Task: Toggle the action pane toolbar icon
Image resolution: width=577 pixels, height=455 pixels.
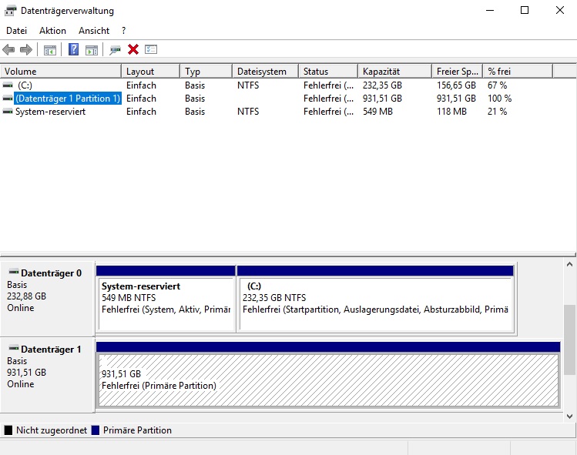Action: [x=92, y=49]
